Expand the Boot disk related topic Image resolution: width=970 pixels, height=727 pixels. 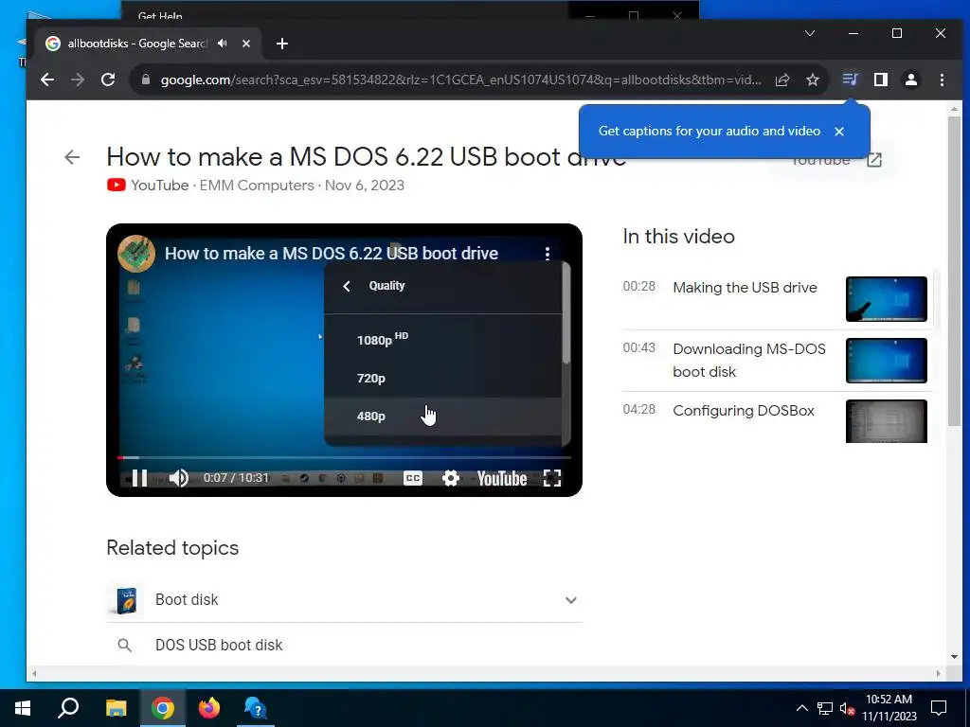tap(570, 600)
